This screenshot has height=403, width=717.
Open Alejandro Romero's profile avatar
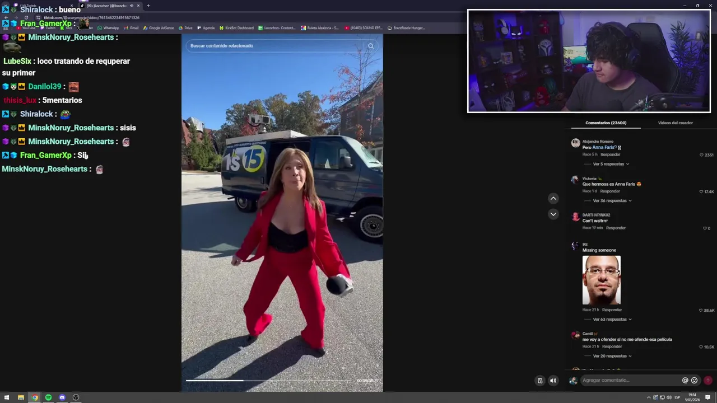click(x=575, y=143)
